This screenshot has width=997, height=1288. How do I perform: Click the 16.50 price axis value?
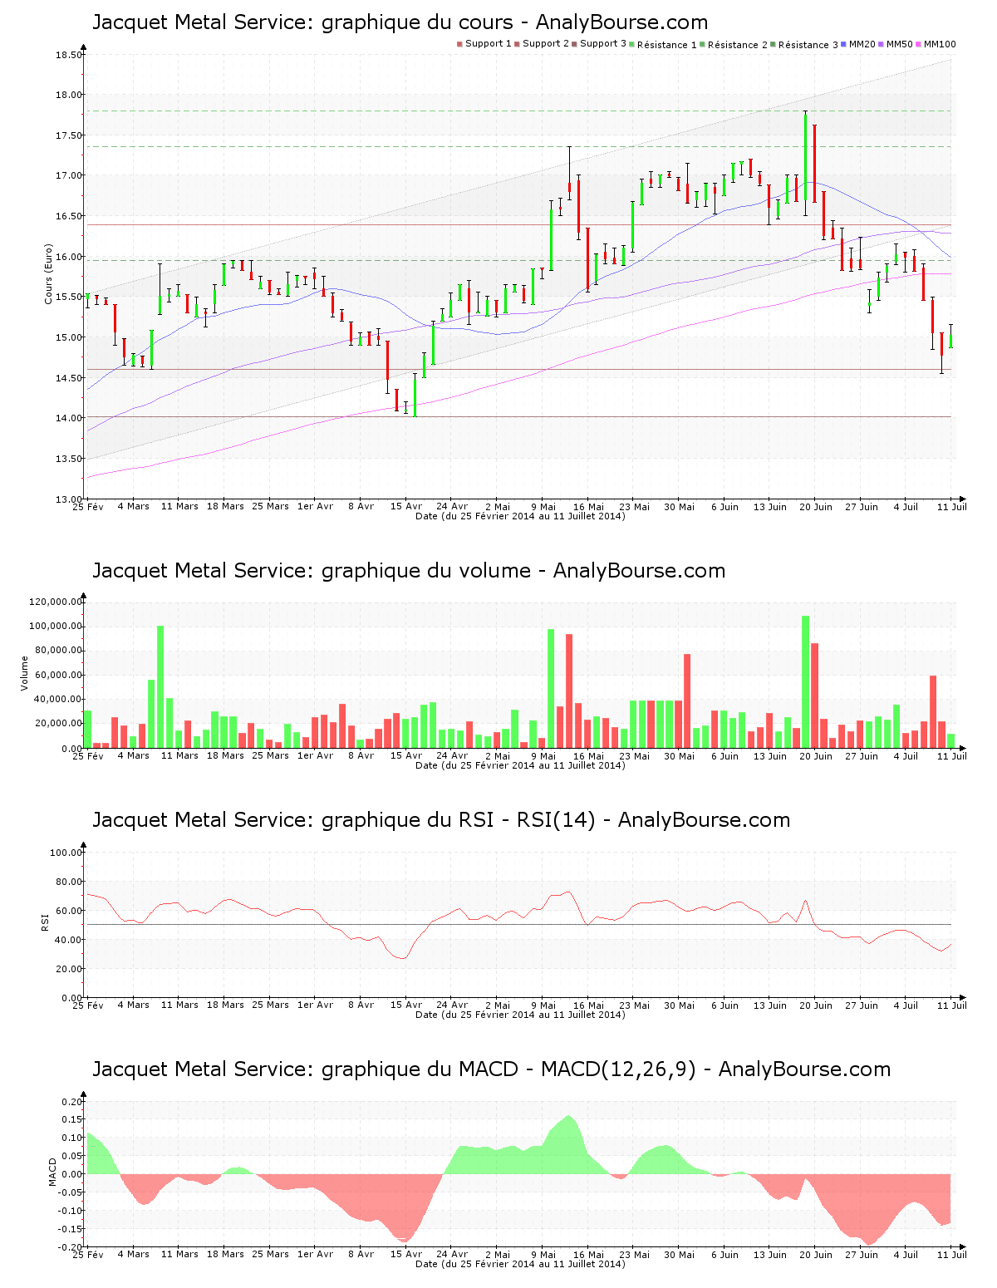pyautogui.click(x=70, y=216)
